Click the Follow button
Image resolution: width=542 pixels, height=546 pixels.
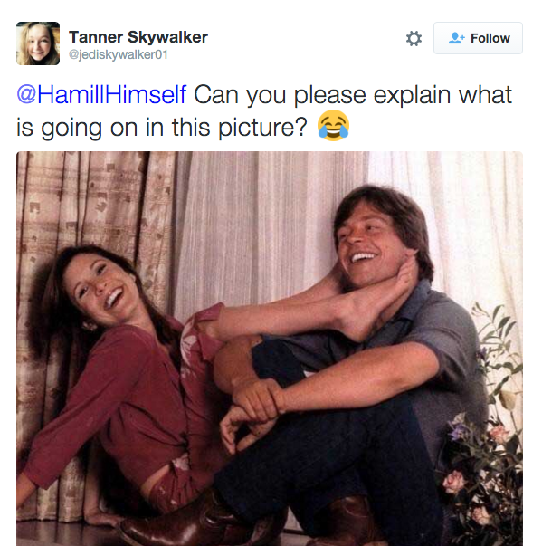pyautogui.click(x=478, y=38)
